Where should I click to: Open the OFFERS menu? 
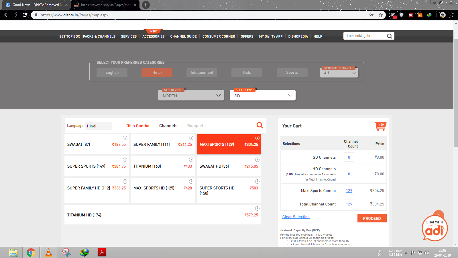(247, 36)
